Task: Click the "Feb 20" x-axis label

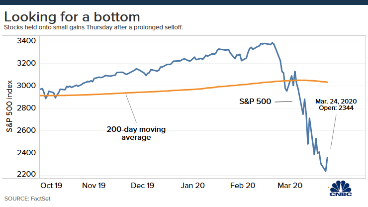Action: [243, 185]
